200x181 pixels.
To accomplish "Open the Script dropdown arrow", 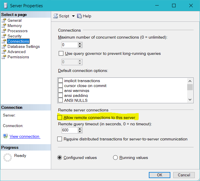I will pos(73,16).
